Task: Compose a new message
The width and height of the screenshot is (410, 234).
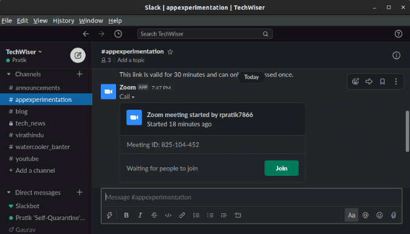Action: 78,55
